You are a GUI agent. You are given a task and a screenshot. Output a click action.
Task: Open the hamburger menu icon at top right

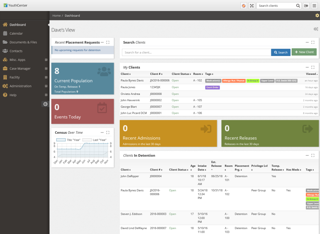pyautogui.click(x=314, y=6)
